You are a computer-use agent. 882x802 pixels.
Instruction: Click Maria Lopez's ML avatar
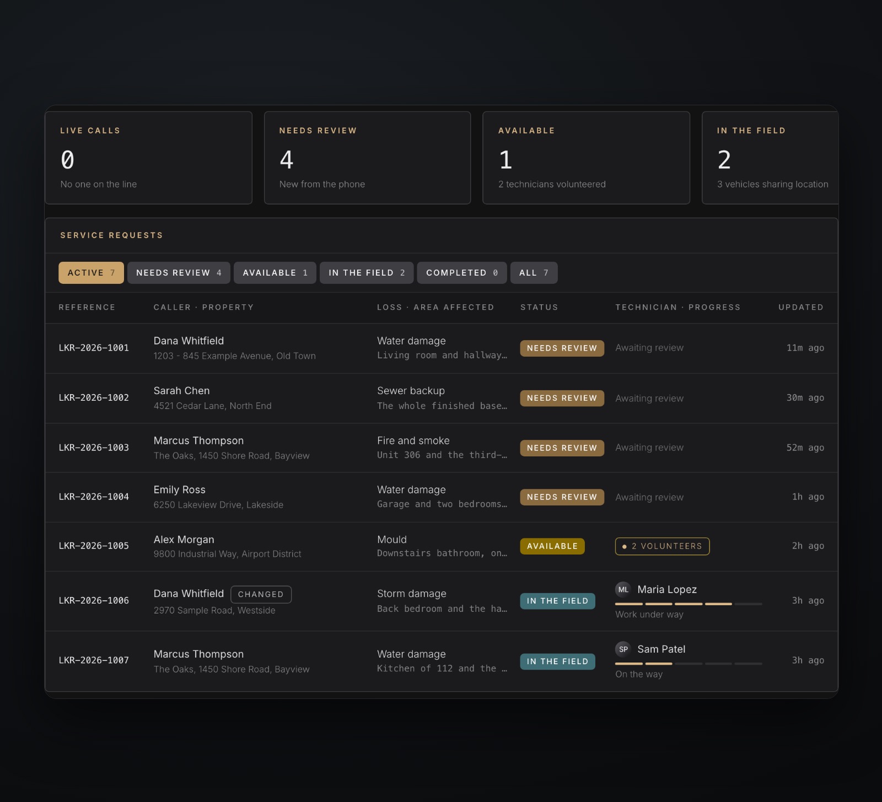(623, 590)
